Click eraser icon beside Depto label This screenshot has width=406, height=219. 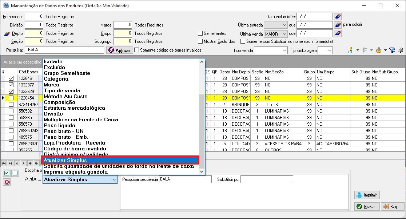[7, 34]
